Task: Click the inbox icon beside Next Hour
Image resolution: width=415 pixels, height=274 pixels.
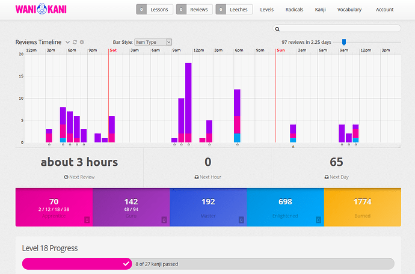Action: [197, 177]
